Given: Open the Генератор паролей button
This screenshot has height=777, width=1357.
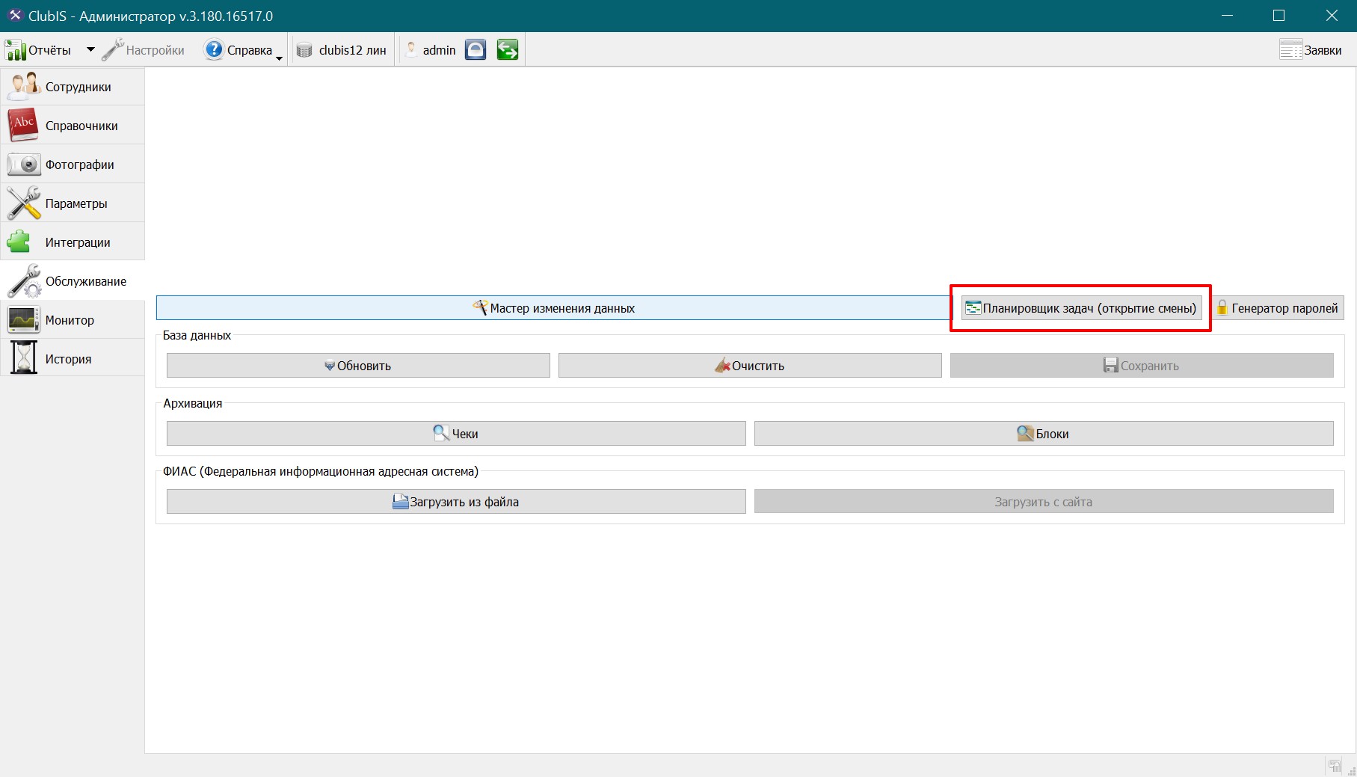Looking at the screenshot, I should coord(1277,308).
